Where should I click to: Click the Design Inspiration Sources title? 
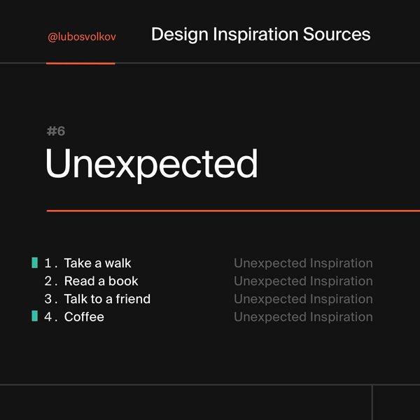coord(260,34)
